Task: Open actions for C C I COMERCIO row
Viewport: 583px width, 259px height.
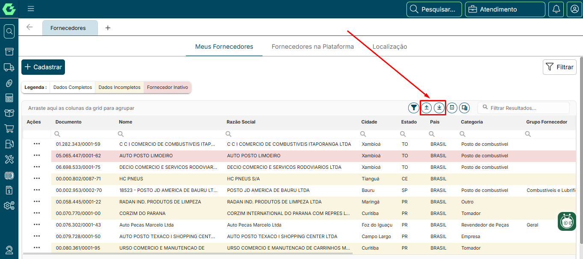Action: tap(37, 144)
